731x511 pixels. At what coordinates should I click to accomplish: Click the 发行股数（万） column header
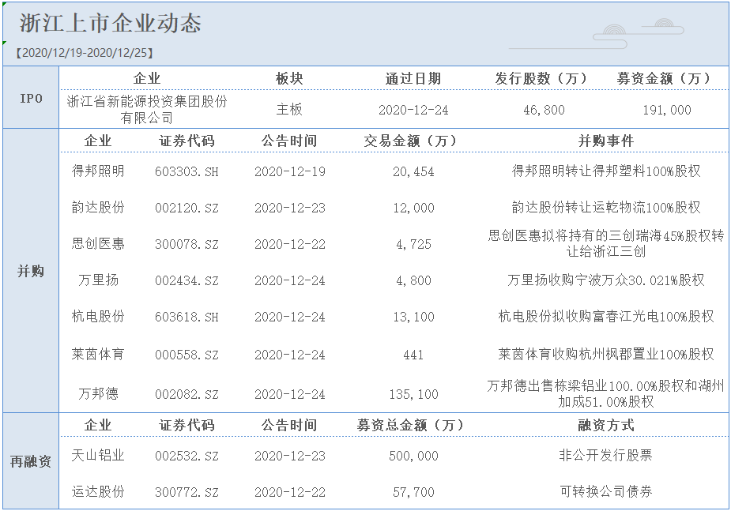(x=544, y=78)
